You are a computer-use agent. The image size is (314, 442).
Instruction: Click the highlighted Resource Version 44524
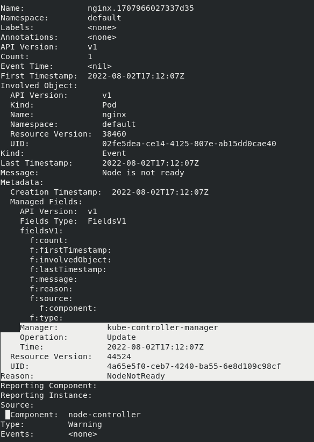119,357
